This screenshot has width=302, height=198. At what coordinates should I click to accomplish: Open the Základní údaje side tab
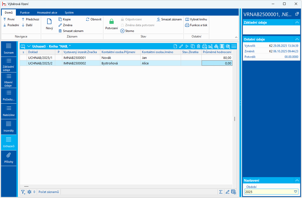point(9,65)
